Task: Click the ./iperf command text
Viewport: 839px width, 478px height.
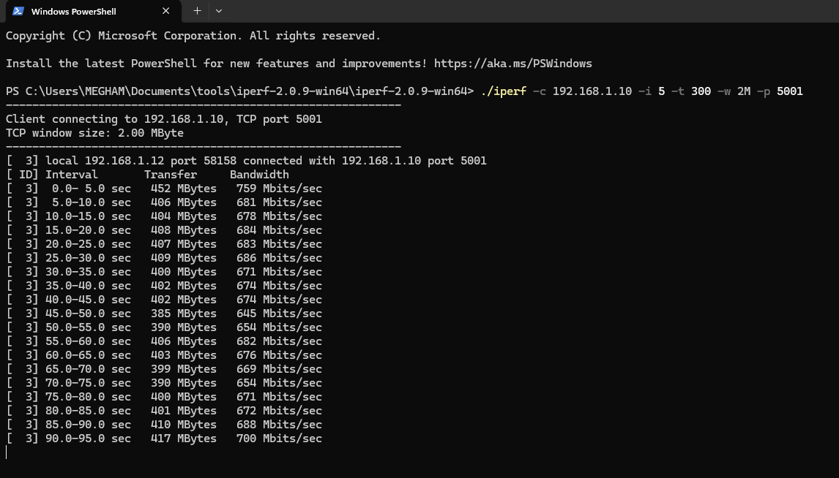Action: (x=503, y=91)
